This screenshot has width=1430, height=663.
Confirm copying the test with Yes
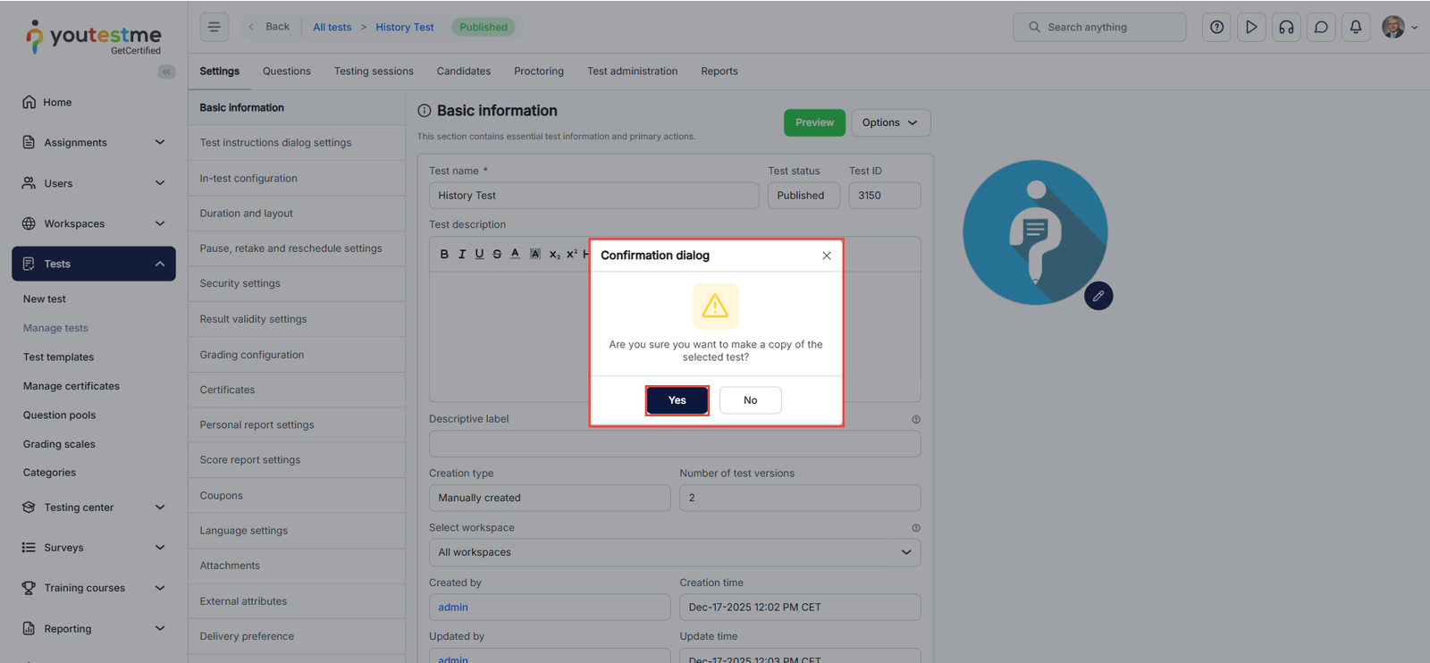pyautogui.click(x=677, y=400)
